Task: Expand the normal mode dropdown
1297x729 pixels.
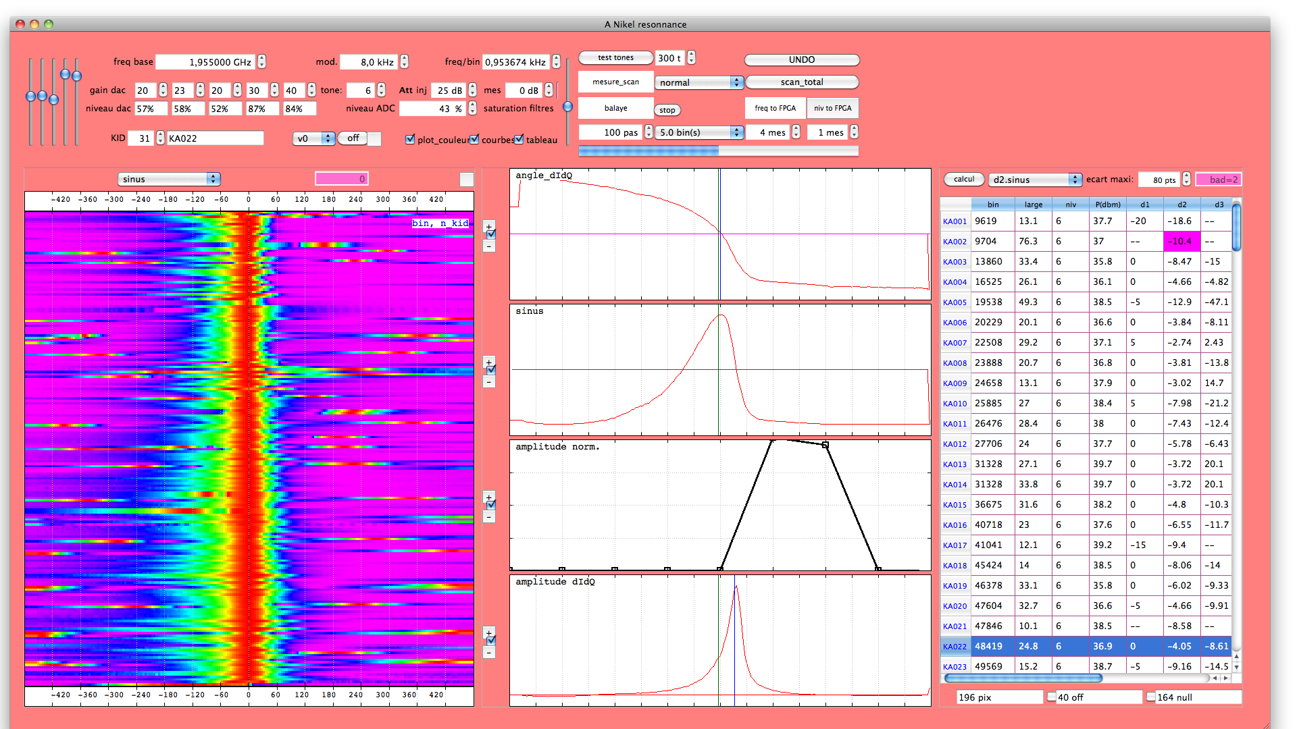Action: point(699,82)
